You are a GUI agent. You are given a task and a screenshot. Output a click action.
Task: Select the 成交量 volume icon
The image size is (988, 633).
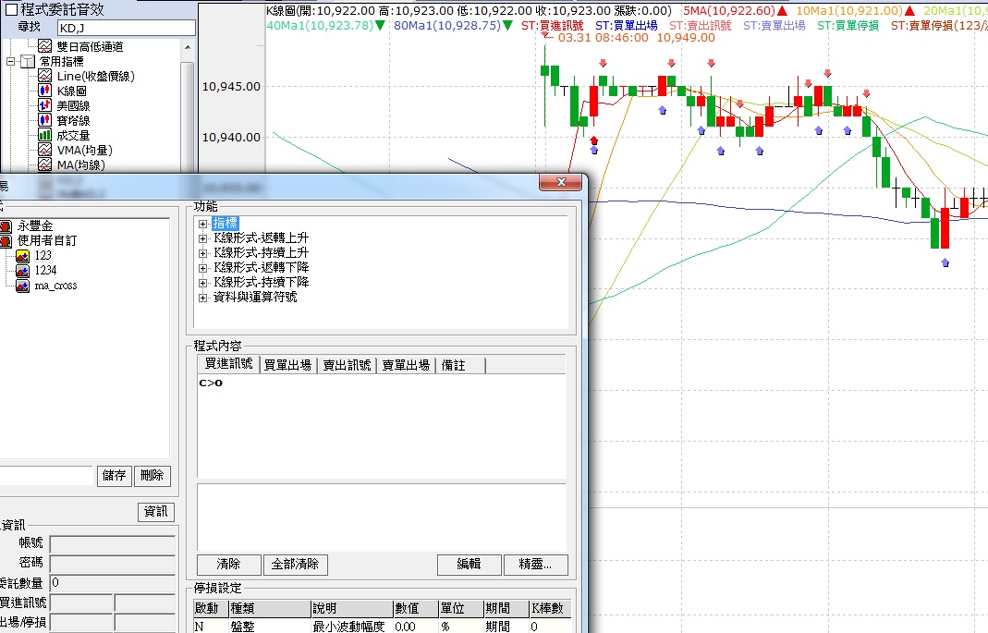(x=44, y=135)
